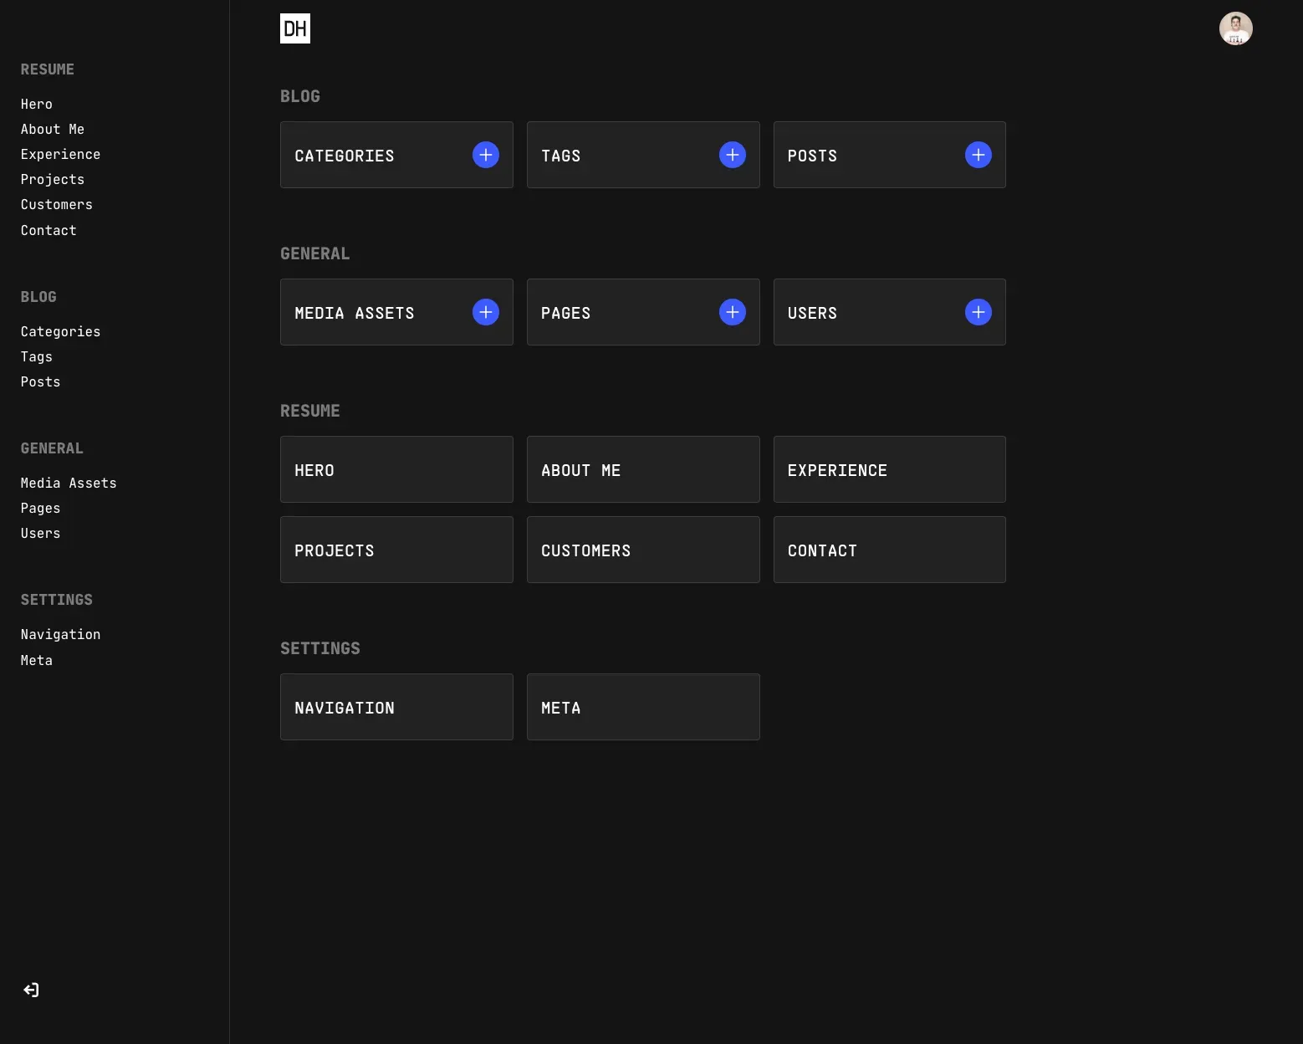Viewport: 1303px width, 1044px height.
Task: Click the logout icon at bottom left
Action: pos(31,990)
